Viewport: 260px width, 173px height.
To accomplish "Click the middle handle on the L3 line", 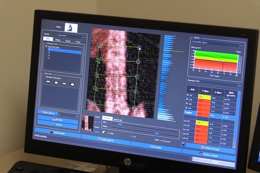I will coord(116,75).
